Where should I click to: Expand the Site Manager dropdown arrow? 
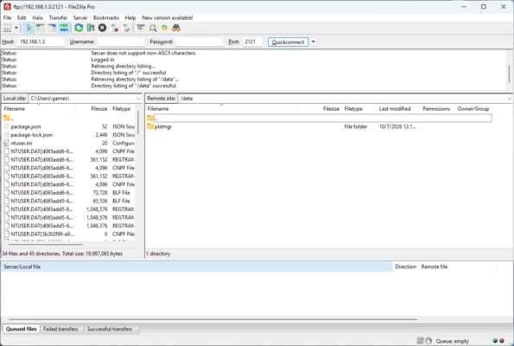[16, 28]
